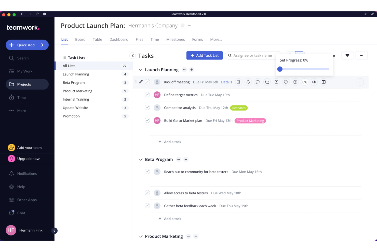The height and width of the screenshot is (252, 377).
Task: Open the Tasks options ellipsis button
Action: (361, 55)
